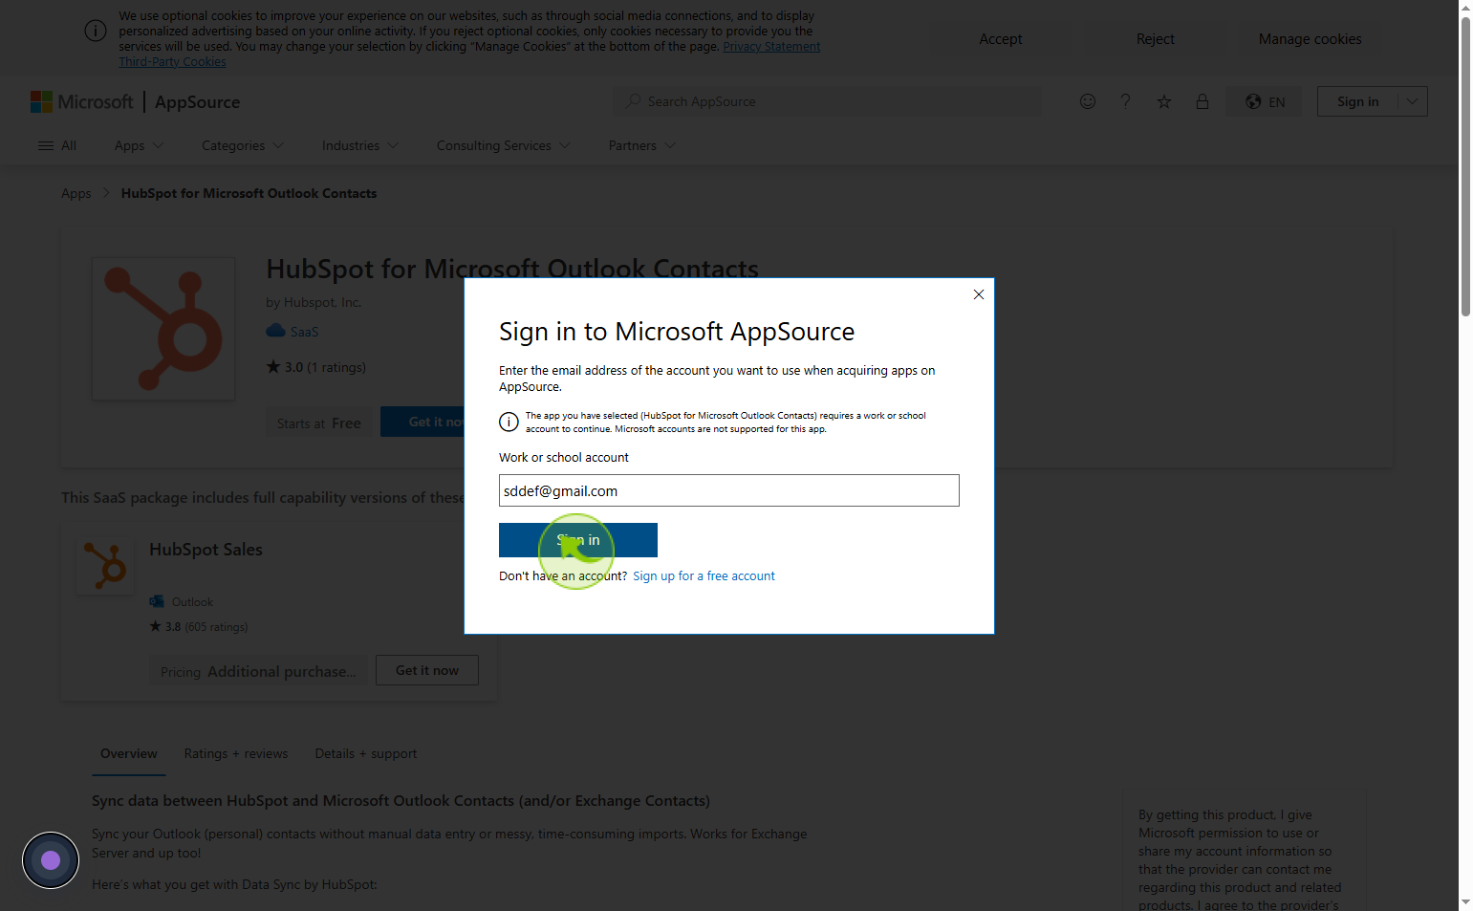Expand the arrow beside header Sign in
The width and height of the screenshot is (1473, 911).
[x=1412, y=101]
